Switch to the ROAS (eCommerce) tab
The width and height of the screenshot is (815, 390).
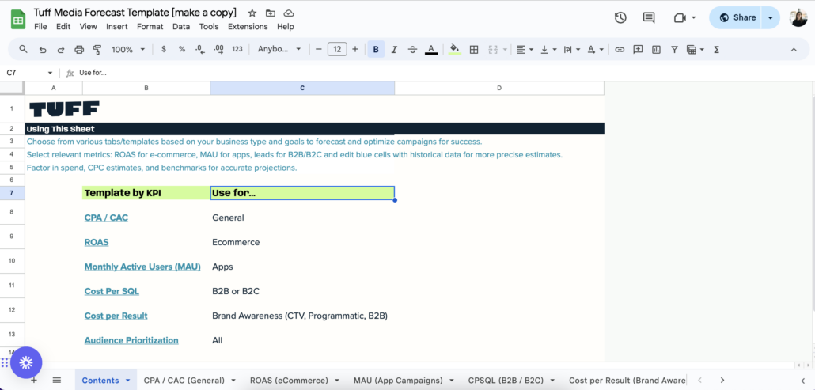pyautogui.click(x=288, y=381)
